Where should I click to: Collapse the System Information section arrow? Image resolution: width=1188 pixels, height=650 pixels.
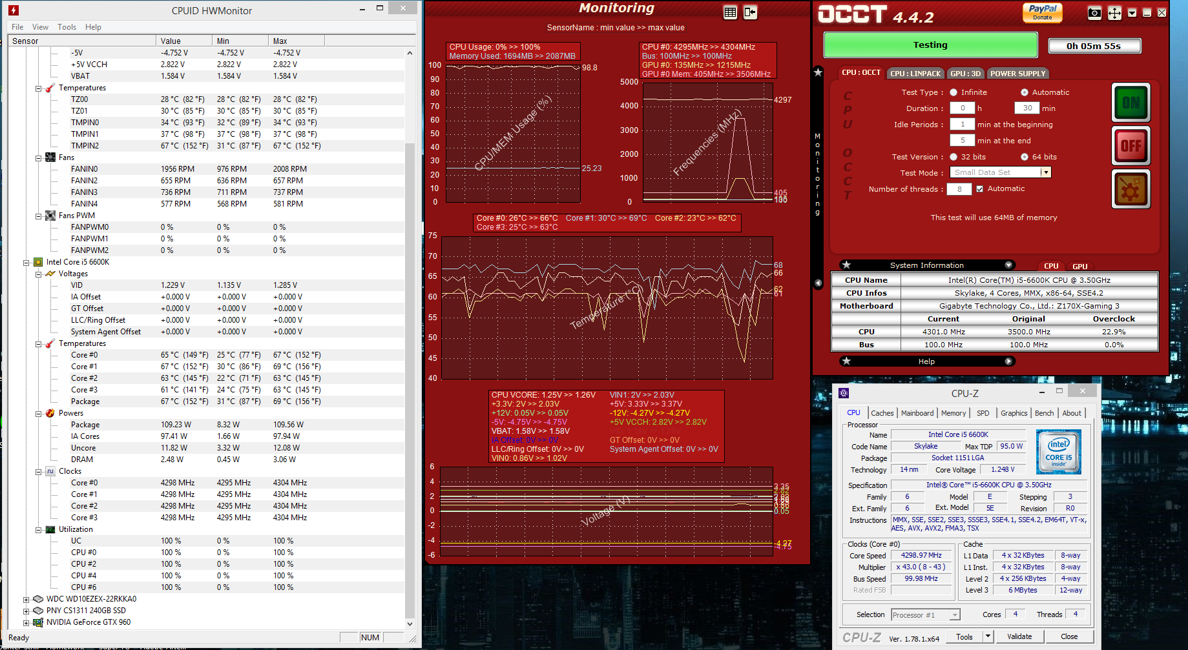pos(1008,265)
